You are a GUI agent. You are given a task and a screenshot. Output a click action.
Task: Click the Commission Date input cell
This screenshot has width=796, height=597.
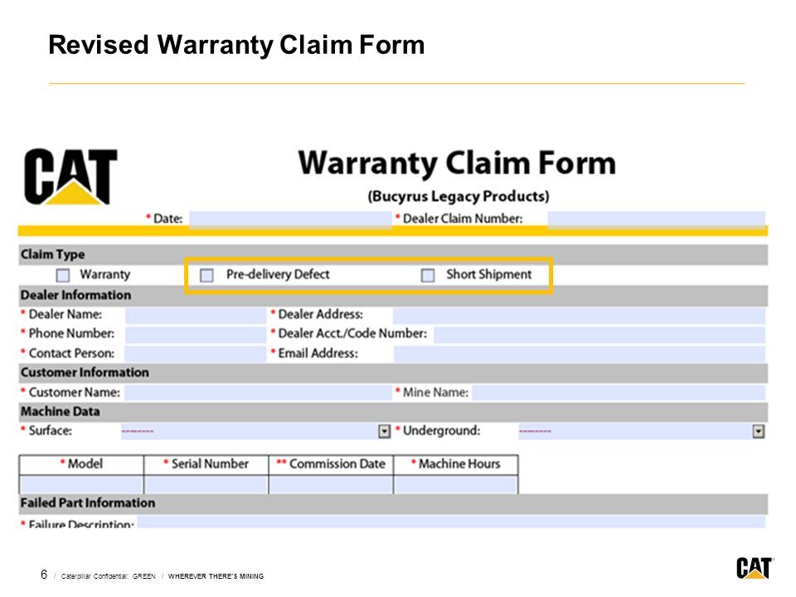point(331,484)
